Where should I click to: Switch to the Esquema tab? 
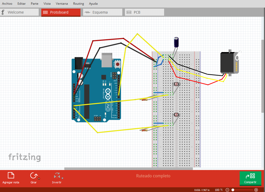point(103,12)
